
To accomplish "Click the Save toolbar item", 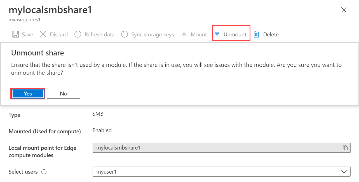I will (22, 34).
